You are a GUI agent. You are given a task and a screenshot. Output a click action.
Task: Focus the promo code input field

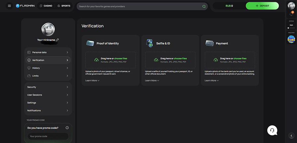click(x=48, y=136)
